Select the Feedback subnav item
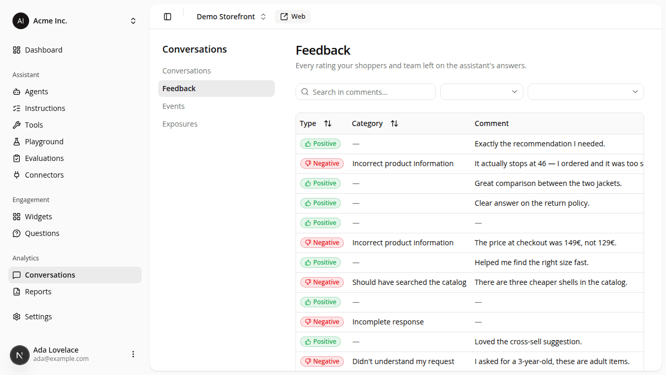 [x=216, y=89]
